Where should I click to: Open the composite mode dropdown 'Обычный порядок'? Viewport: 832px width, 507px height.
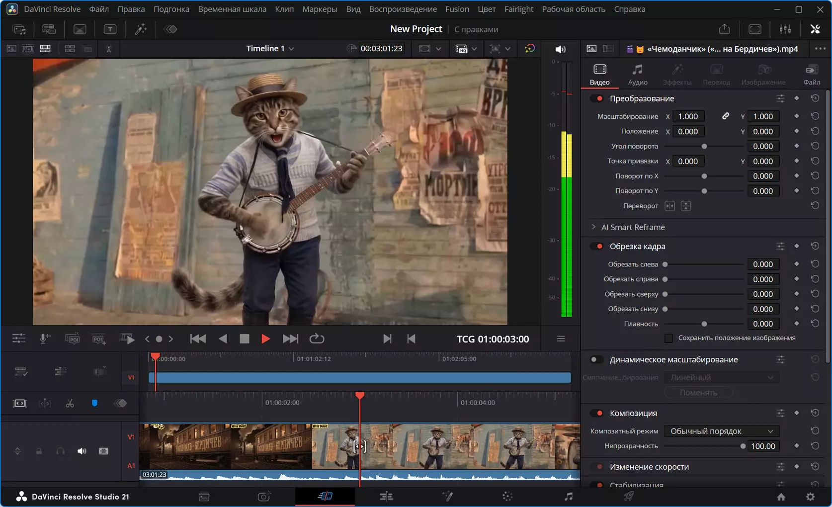[x=722, y=431]
